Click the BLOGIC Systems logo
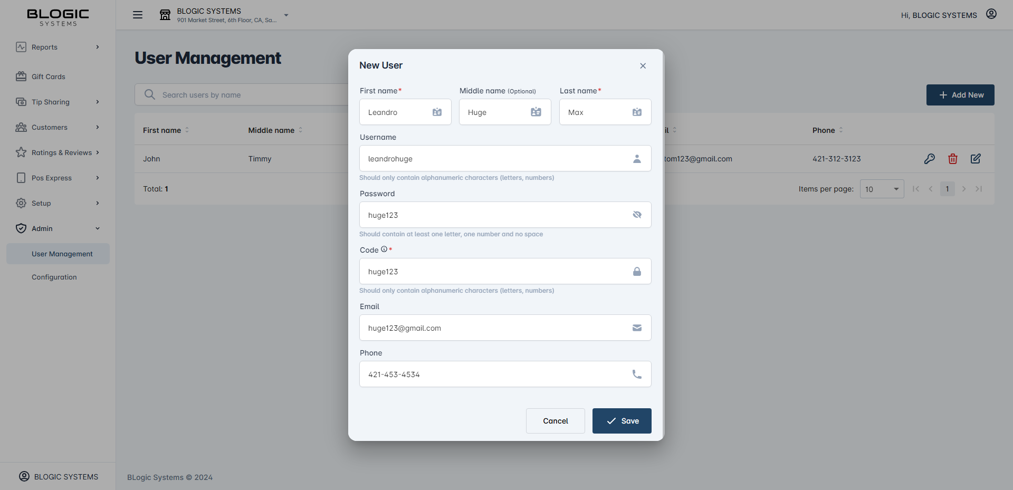The height and width of the screenshot is (490, 1013). click(x=58, y=17)
